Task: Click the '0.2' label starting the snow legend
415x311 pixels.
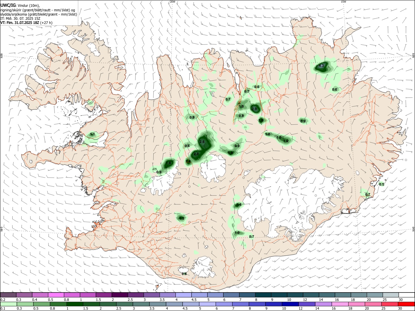Action: (x=3, y=300)
